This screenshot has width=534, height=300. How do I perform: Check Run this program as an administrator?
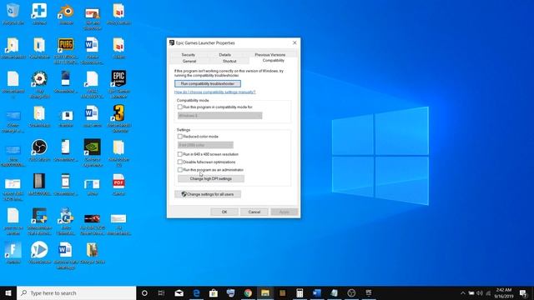tap(180, 170)
